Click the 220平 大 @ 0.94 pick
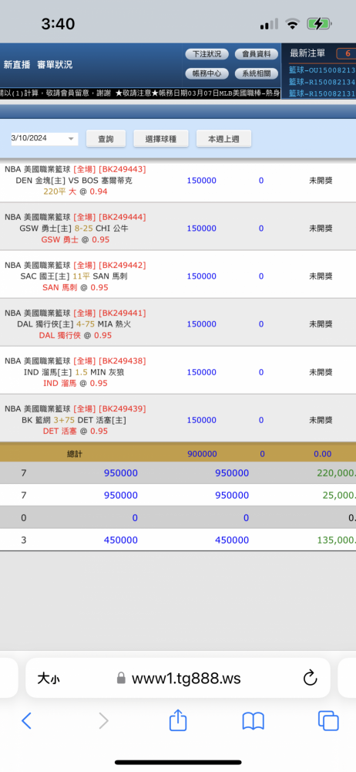Image resolution: width=356 pixels, height=772 pixels. [x=76, y=191]
